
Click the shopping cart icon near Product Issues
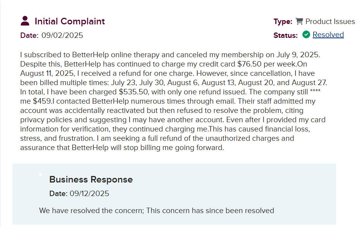tap(299, 21)
